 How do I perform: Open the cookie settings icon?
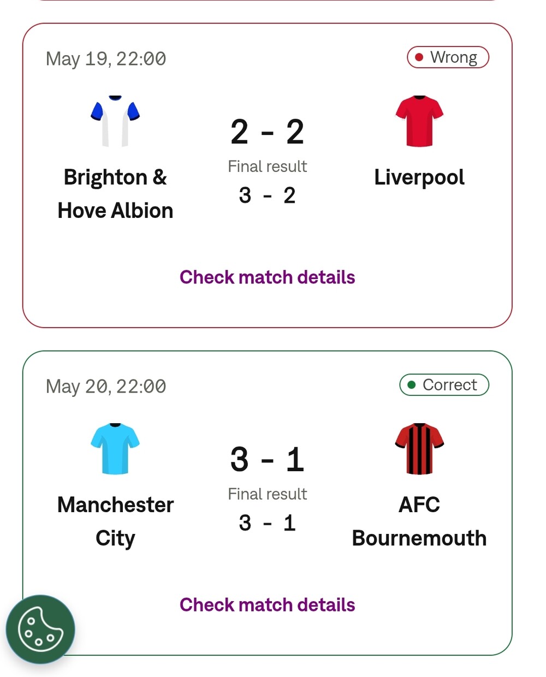point(40,630)
